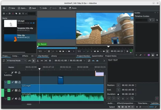161x110 pixels.
Task: Click Add Clip icon in project bin
Action: [x=4, y=14]
